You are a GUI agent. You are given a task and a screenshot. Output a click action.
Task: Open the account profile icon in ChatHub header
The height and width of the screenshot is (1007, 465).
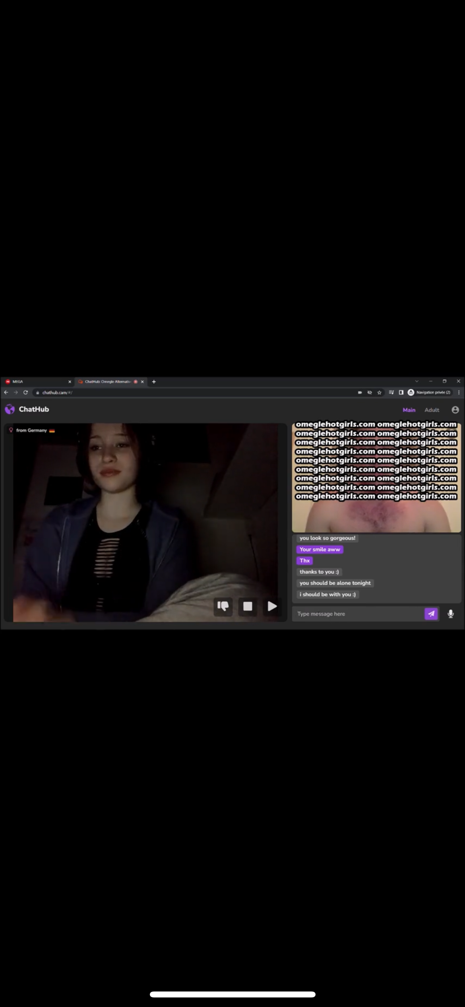[455, 410]
